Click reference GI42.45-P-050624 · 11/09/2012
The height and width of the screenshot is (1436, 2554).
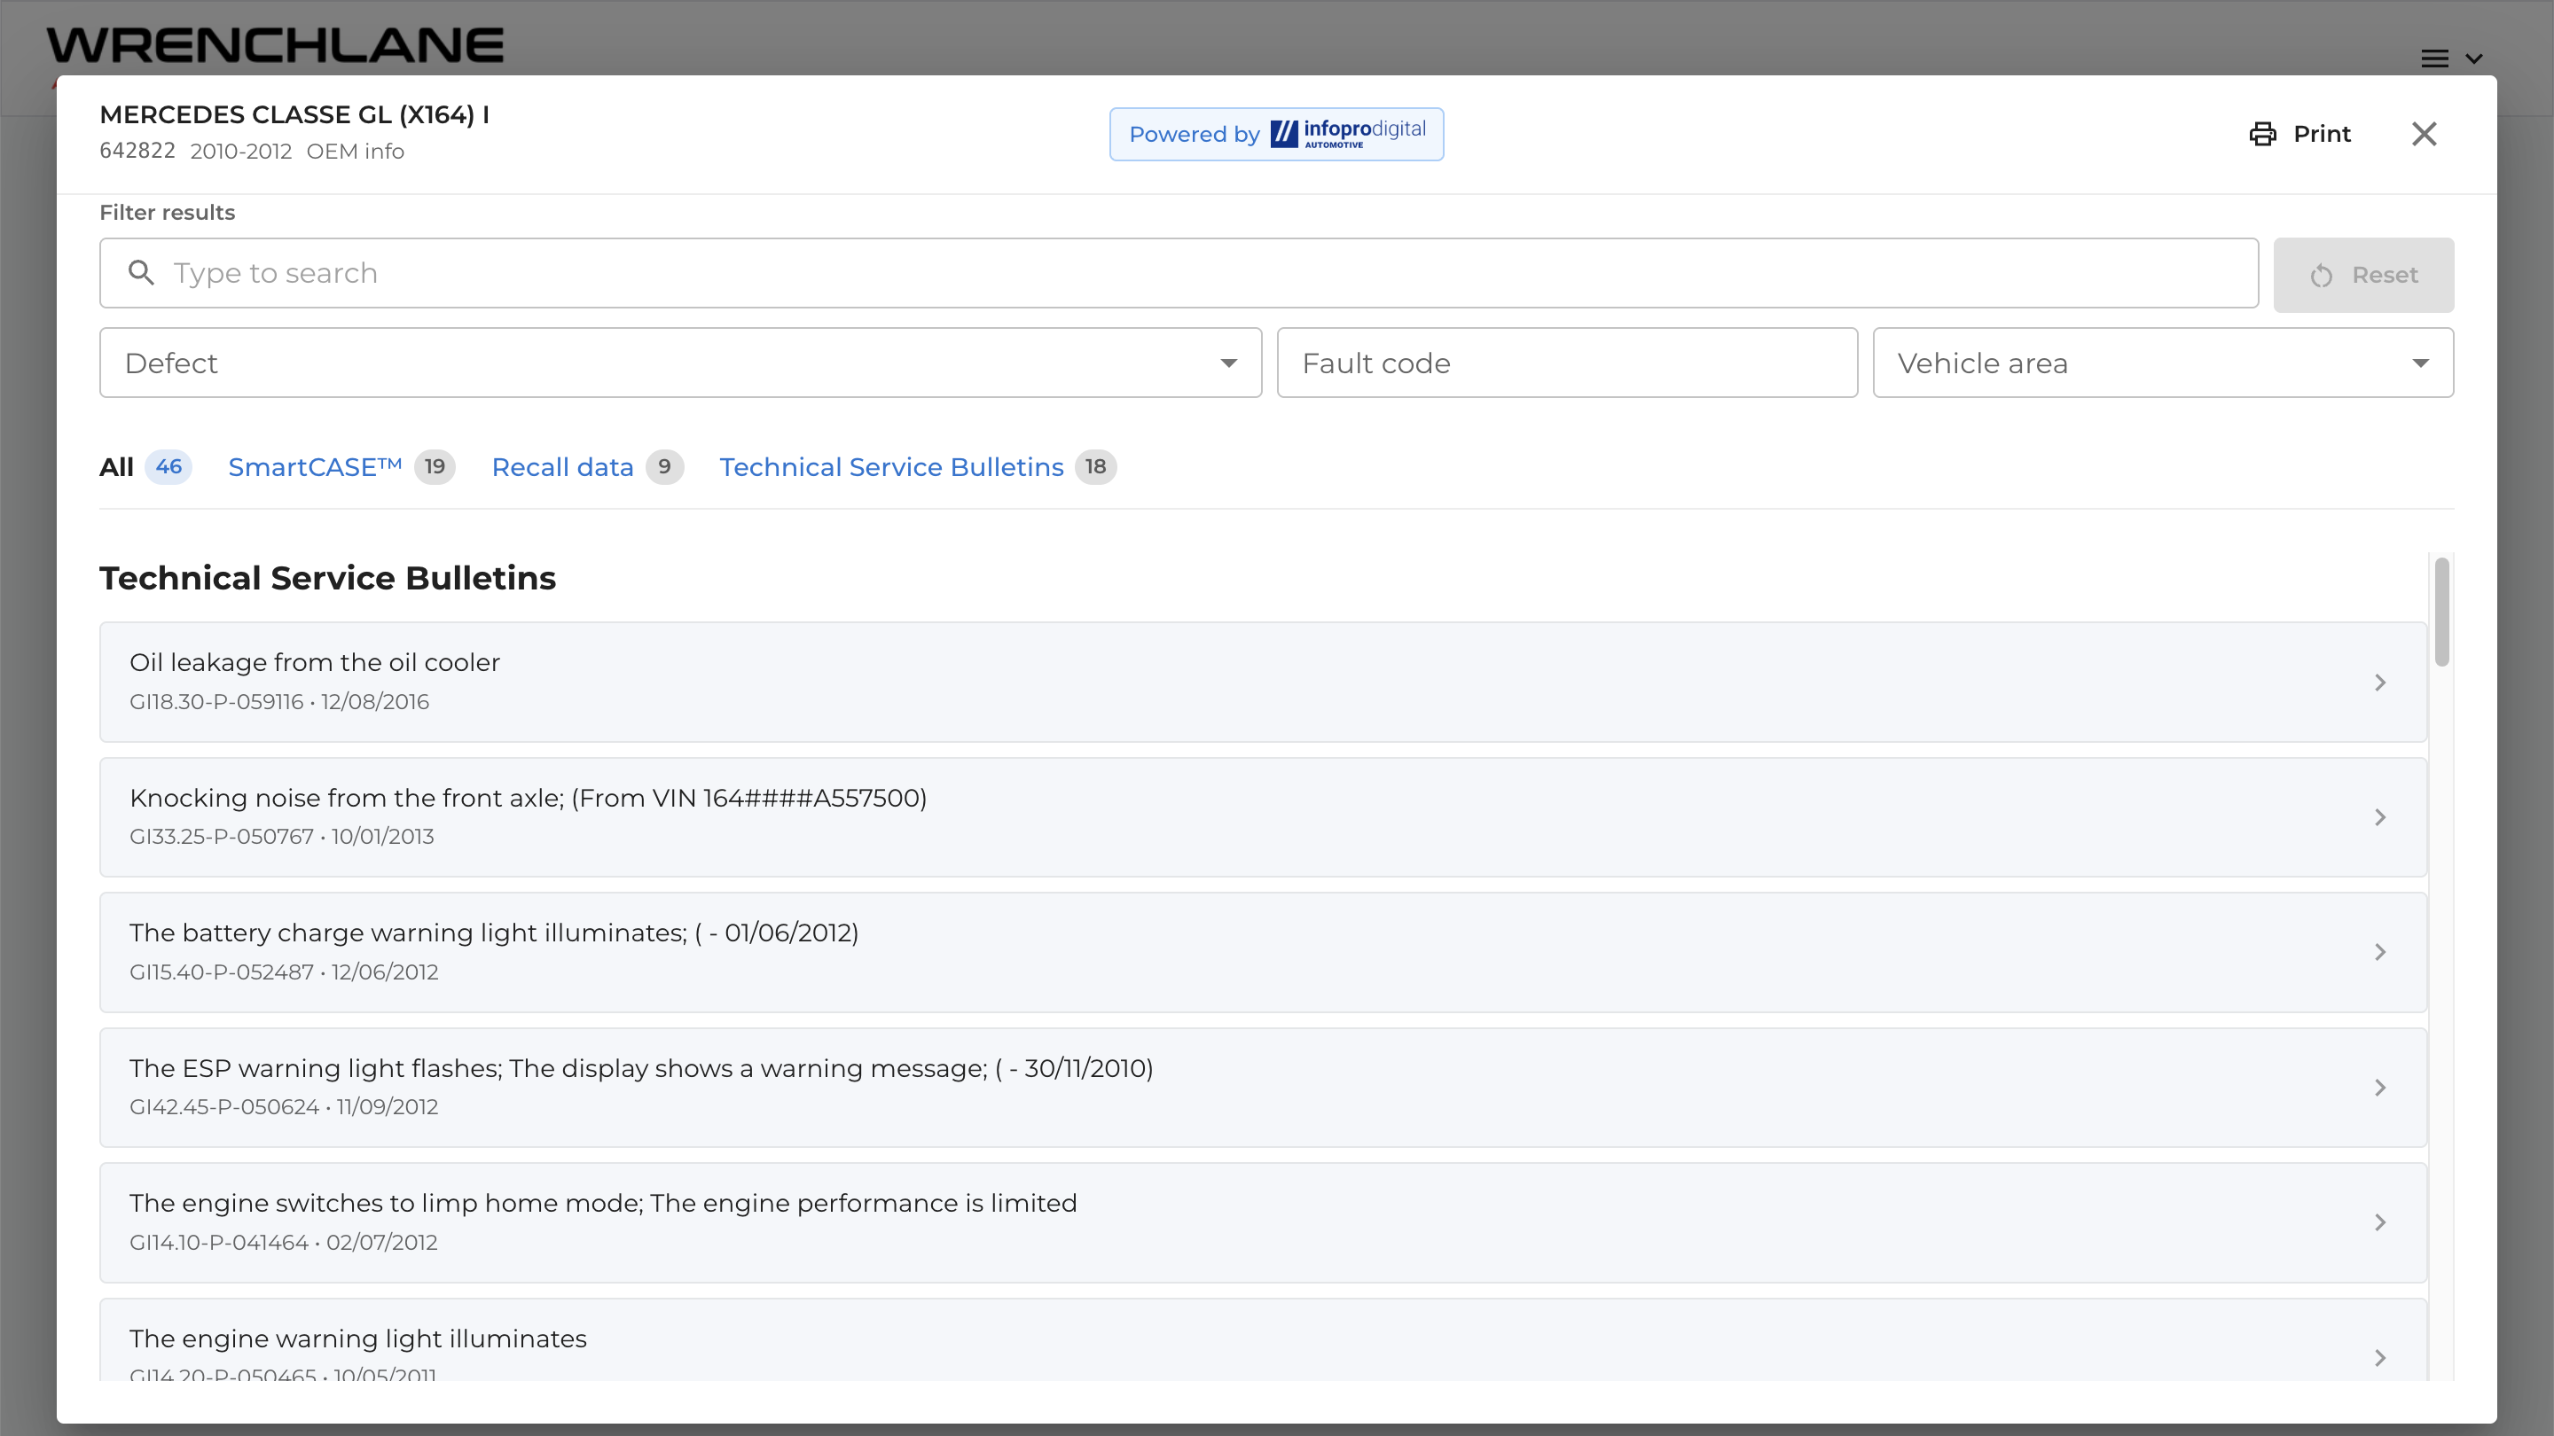[284, 1107]
